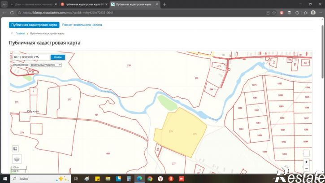
Task: Expand the Определение object type dropdown
Action: [45, 65]
